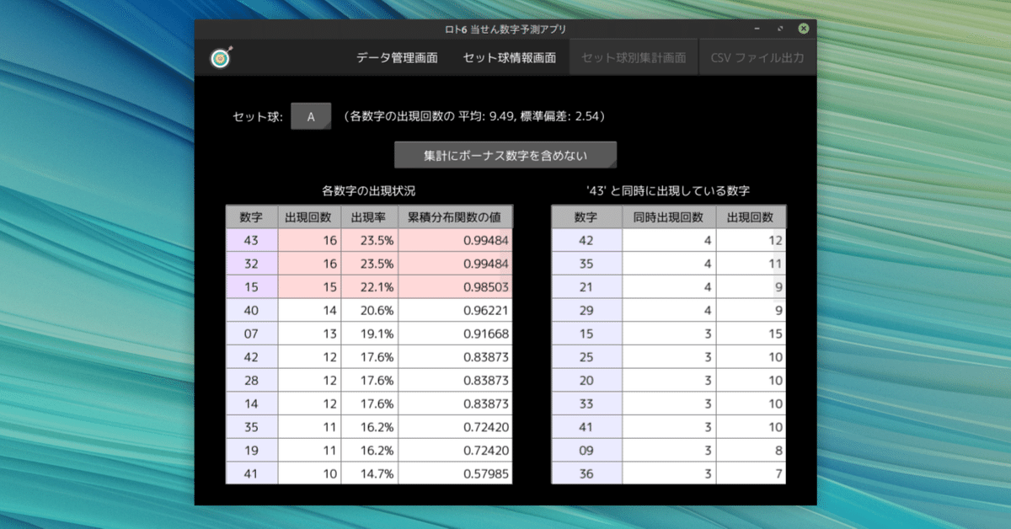Select number 40 in left table
Viewport: 1011px width, 529px height.
(x=252, y=310)
